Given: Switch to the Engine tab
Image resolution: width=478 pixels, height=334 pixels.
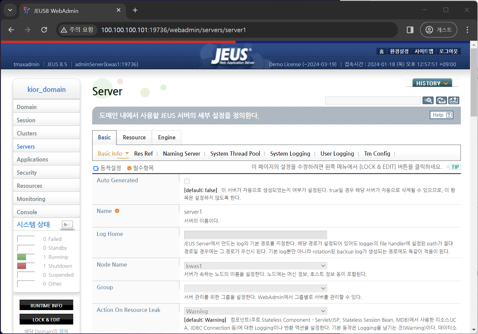Looking at the screenshot, I should 166,137.
